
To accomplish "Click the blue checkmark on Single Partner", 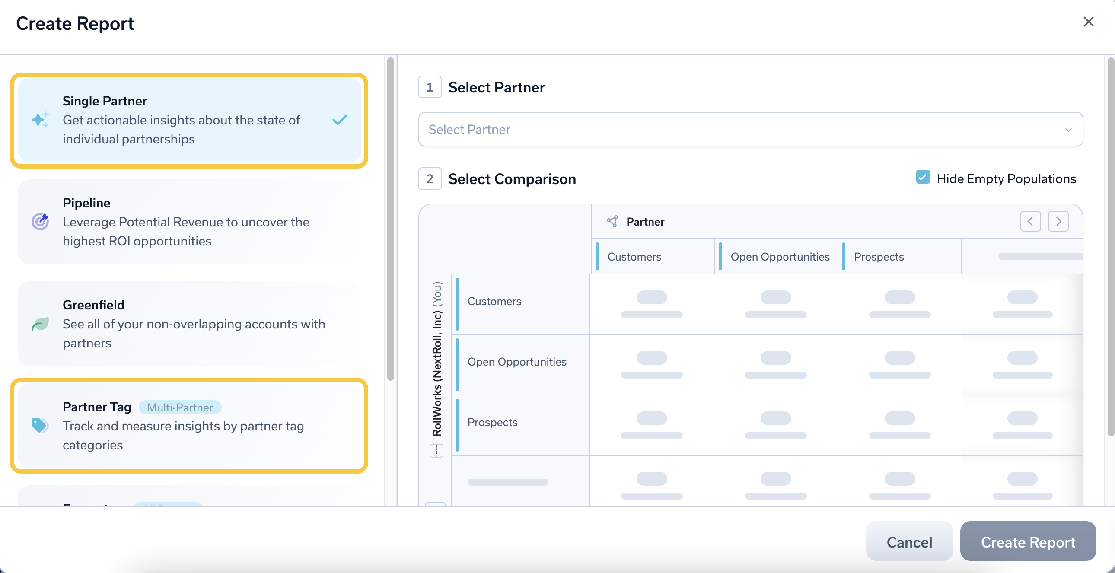I will [340, 120].
